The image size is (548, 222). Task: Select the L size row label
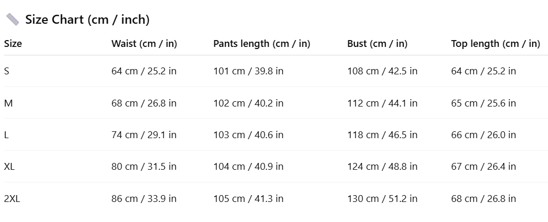coord(6,135)
